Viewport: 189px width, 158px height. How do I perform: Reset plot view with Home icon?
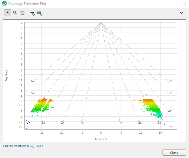(x=22, y=13)
